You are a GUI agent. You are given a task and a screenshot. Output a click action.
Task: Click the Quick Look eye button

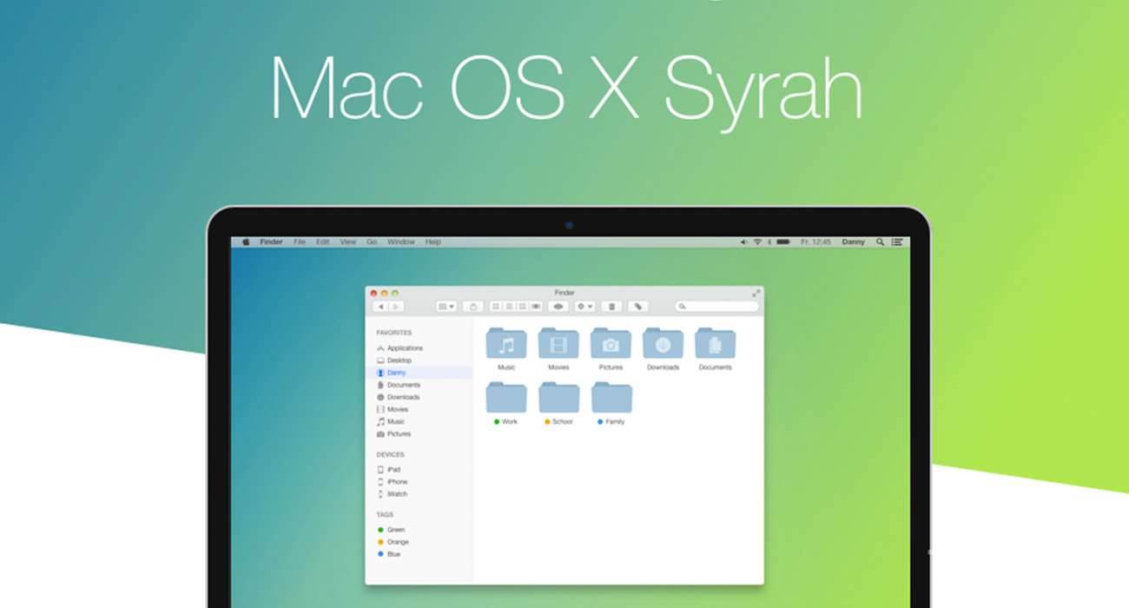tap(558, 307)
